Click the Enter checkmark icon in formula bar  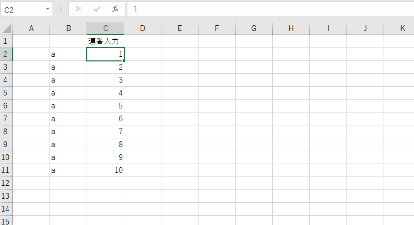pyautogui.click(x=97, y=9)
